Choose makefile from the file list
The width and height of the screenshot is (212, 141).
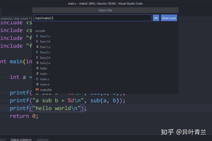(106, 90)
